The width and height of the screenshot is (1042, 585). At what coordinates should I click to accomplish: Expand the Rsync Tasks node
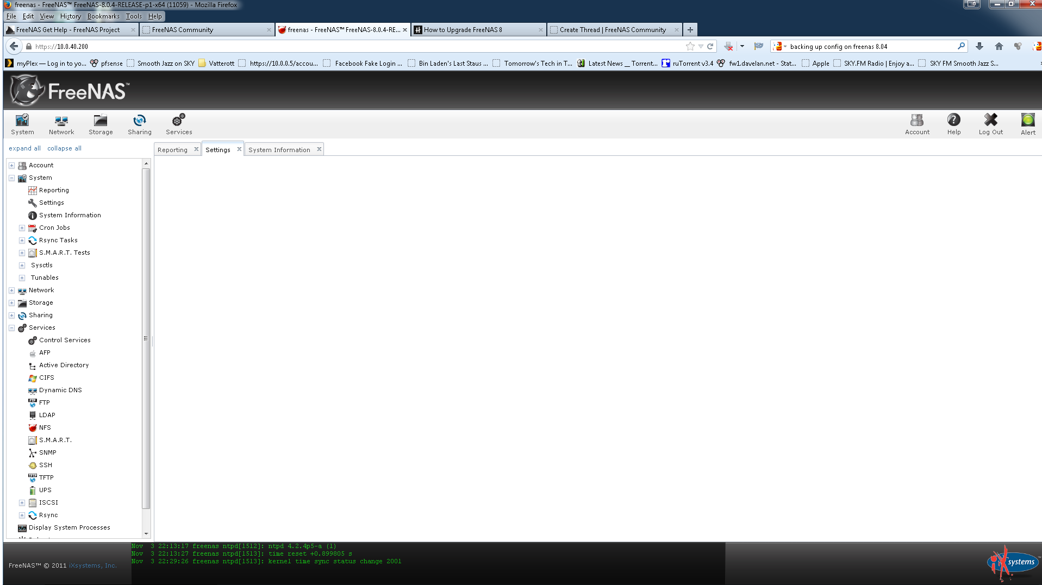coord(22,240)
